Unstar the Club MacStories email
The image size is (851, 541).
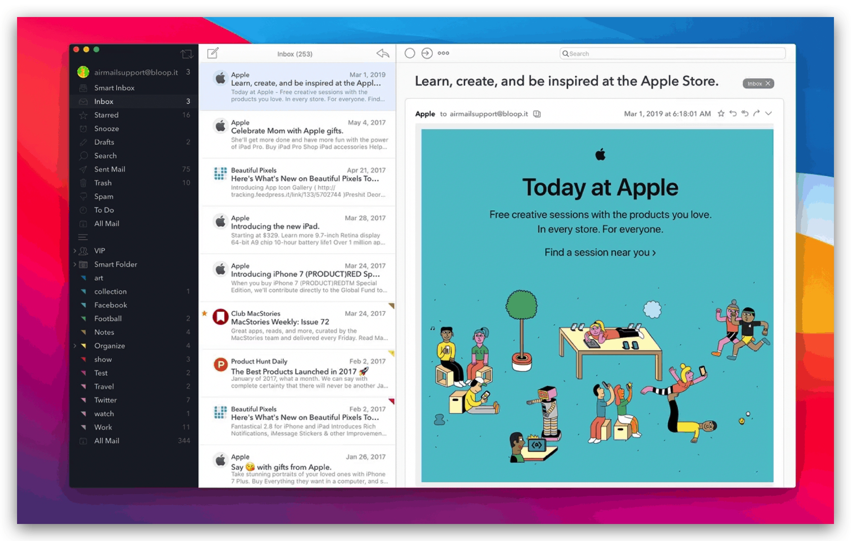[205, 314]
